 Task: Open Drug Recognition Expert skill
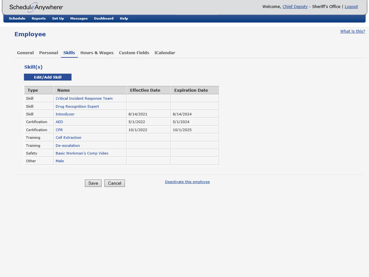point(77,106)
